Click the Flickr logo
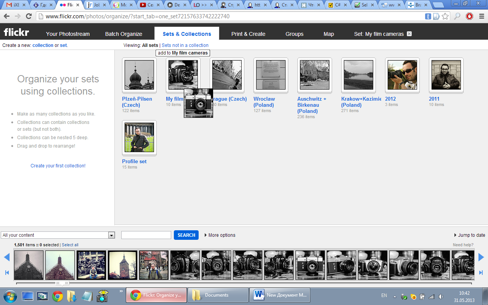Screen dimensions: 488x305 [16, 32]
